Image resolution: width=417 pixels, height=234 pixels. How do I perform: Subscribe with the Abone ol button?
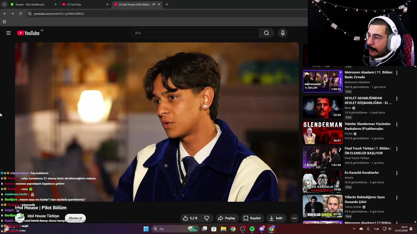pyautogui.click(x=75, y=218)
